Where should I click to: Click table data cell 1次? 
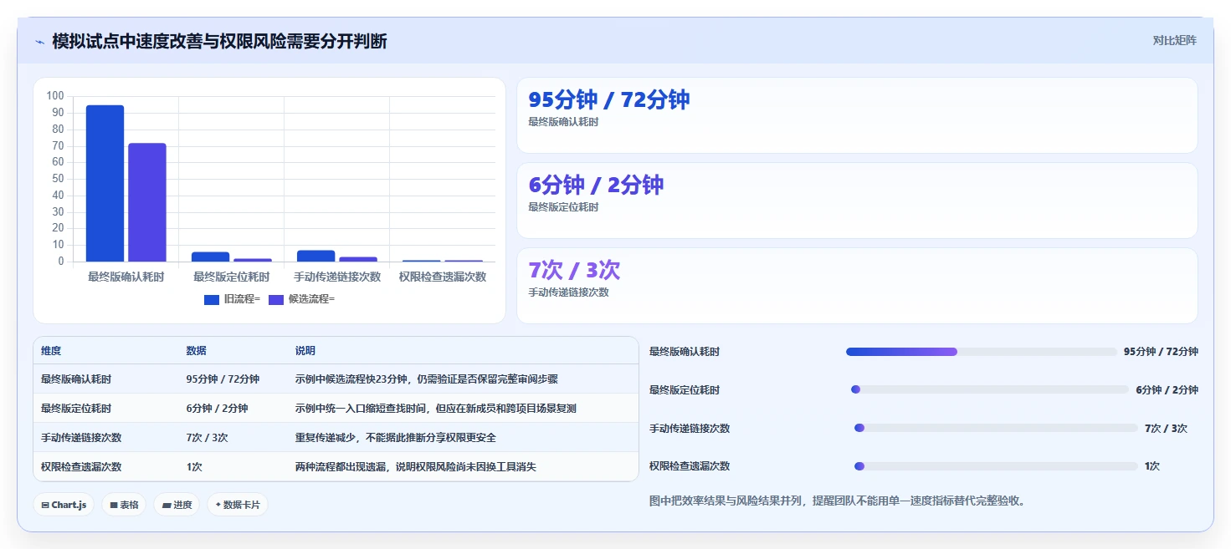194,467
